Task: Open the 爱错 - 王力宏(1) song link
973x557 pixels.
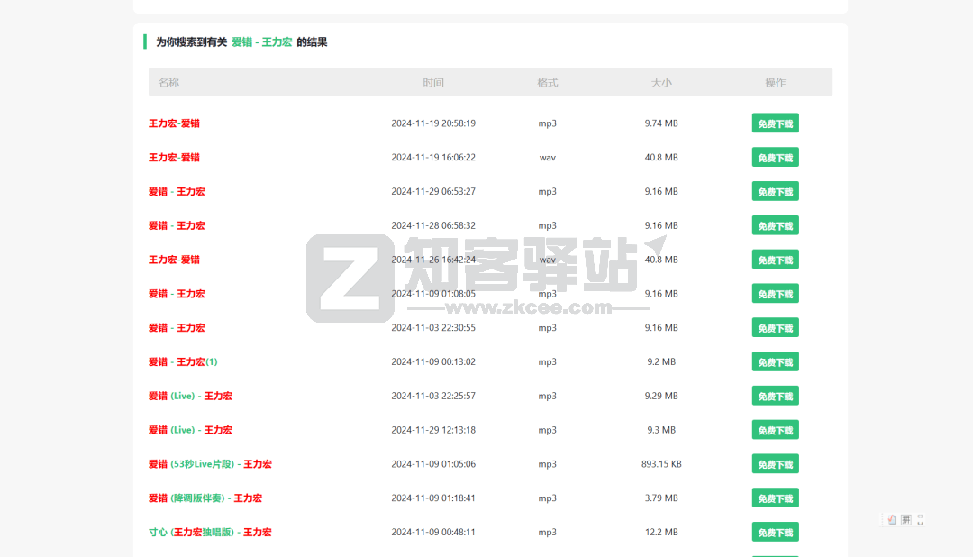Action: [183, 362]
